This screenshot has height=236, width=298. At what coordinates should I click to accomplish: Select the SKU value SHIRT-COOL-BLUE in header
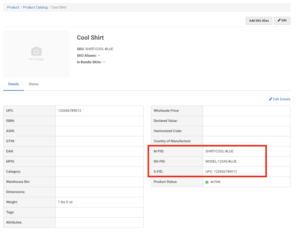pyautogui.click(x=99, y=49)
